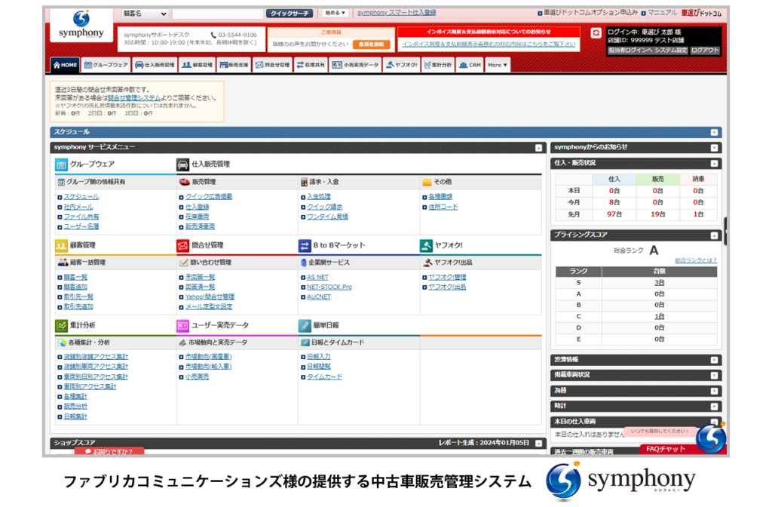This screenshot has height=507, width=772.
Task: Open the 問合せ管理システム link in the notice box
Action: 134,98
